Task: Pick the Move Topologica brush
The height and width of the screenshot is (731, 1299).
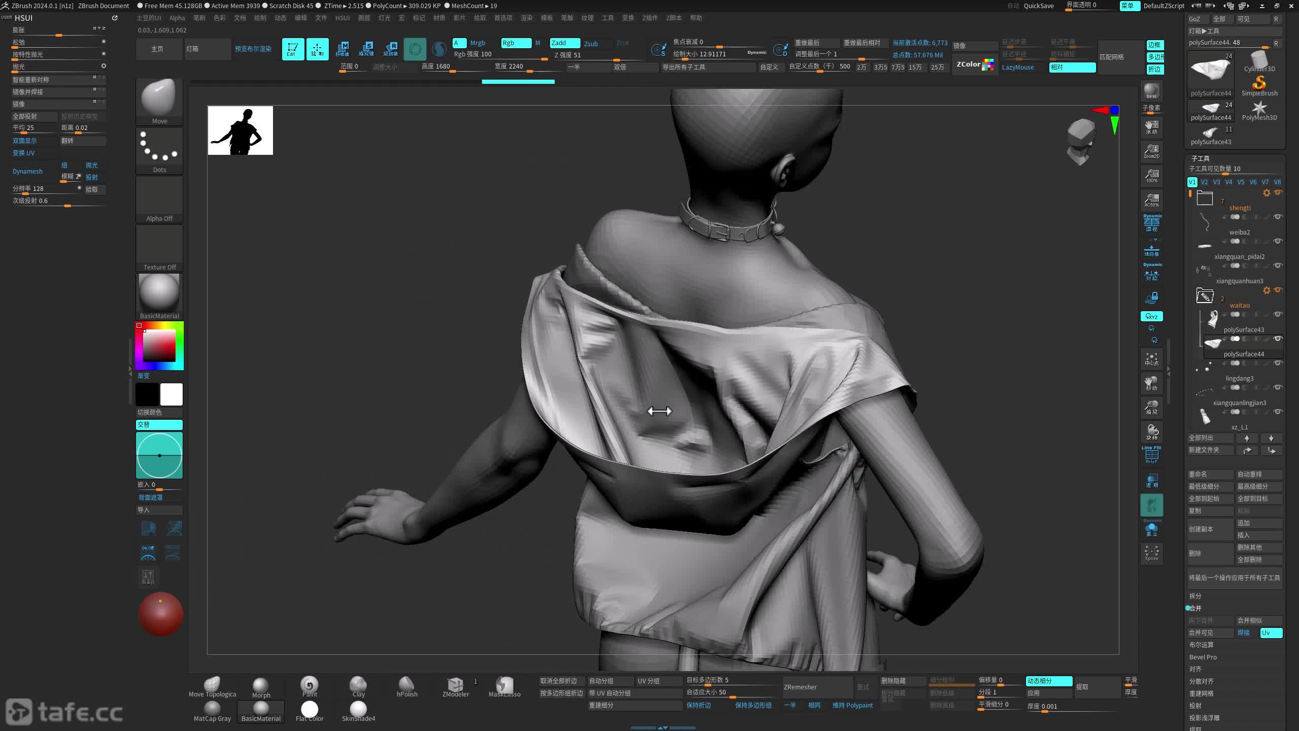Action: (x=212, y=686)
